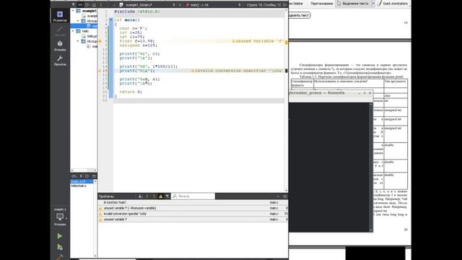462x260 pixels.
Task: Click the Konsole window vertical scrollbar
Action: tap(371, 167)
